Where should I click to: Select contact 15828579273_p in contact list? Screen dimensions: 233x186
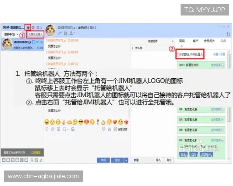(x=23, y=44)
